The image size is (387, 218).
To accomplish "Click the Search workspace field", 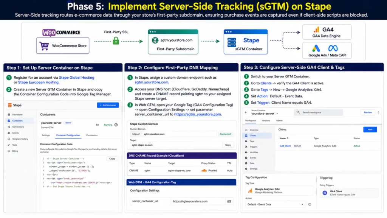I will click(x=318, y=112).
